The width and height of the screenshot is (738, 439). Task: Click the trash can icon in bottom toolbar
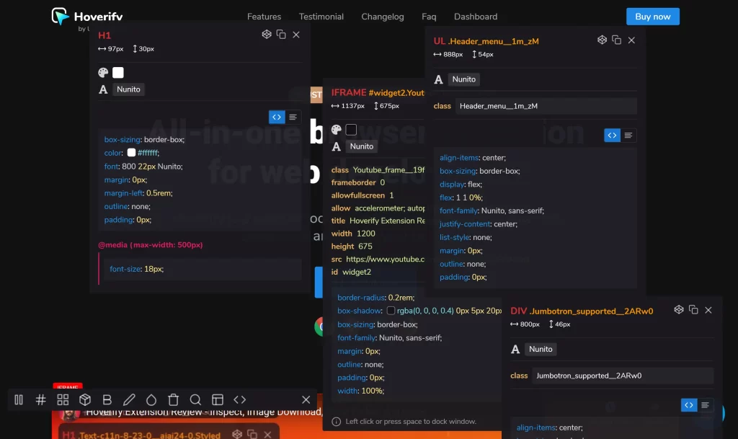click(x=173, y=399)
